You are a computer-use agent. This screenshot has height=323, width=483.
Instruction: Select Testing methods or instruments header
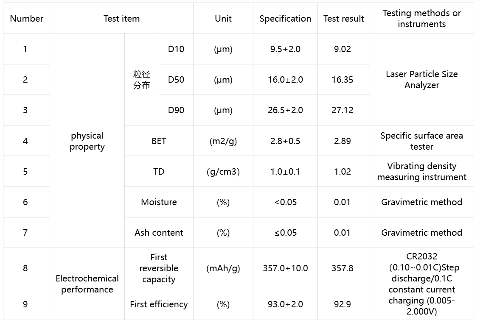click(x=421, y=19)
